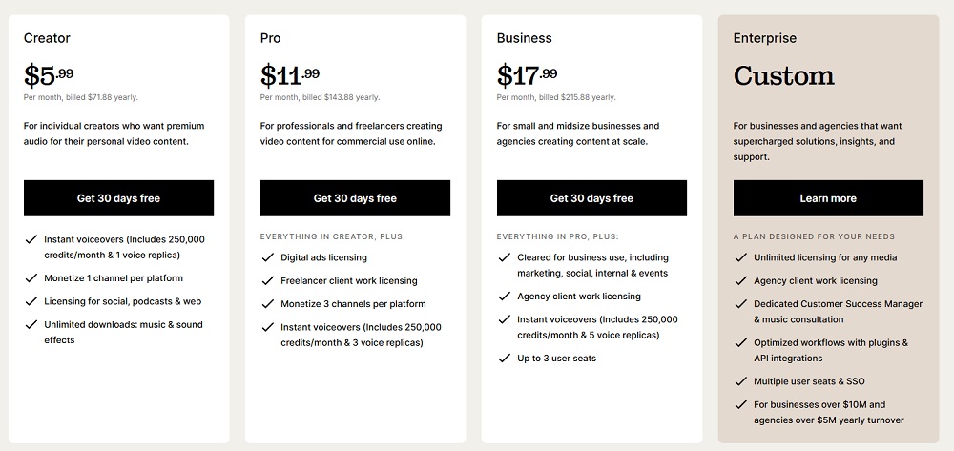Click checkmark next to Monetize 1 channel per platform
Image resolution: width=954 pixels, height=451 pixels.
[x=31, y=278]
